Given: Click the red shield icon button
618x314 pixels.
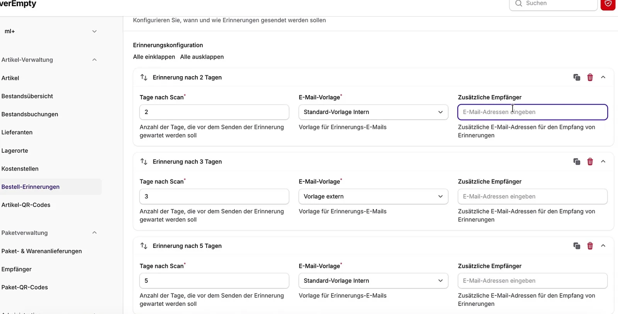Looking at the screenshot, I should tap(608, 4).
